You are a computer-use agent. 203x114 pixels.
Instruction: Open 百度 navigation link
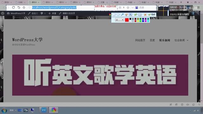[x=152, y=40]
